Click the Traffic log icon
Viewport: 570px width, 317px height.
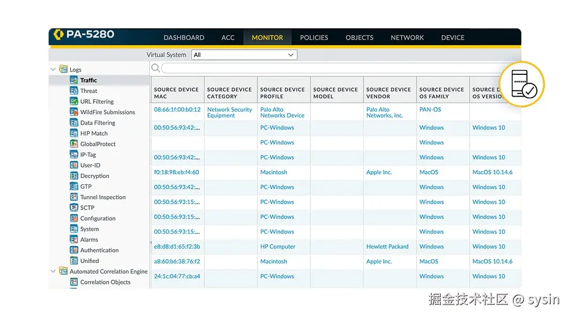(x=74, y=80)
